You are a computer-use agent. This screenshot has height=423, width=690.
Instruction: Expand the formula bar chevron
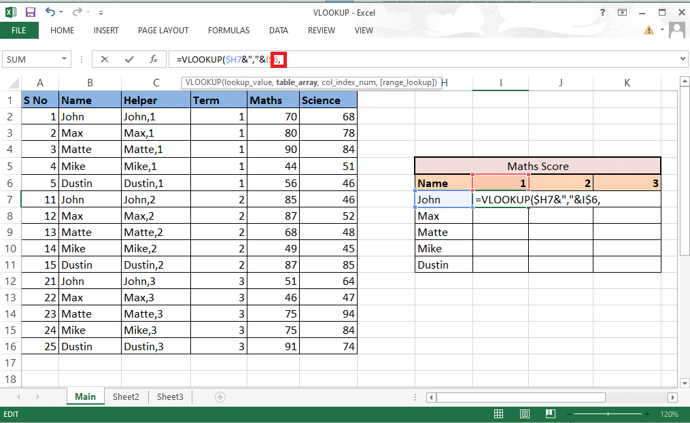pos(683,58)
